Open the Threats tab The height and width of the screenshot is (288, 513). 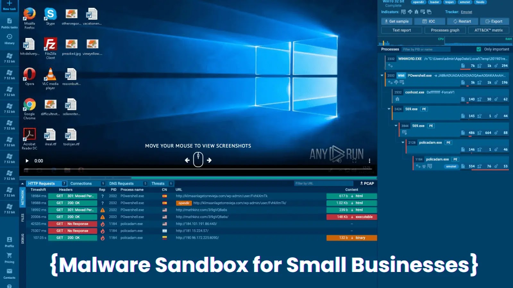[x=158, y=183]
